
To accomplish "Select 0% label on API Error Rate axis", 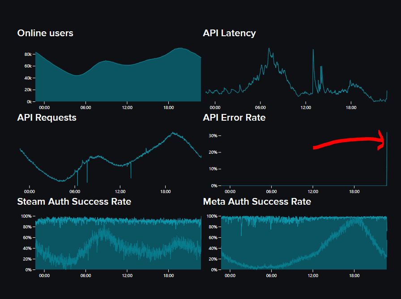I will (214, 185).
